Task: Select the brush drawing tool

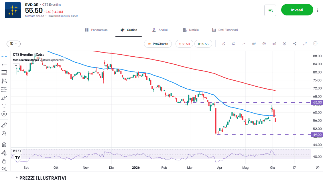Action: click(4, 98)
